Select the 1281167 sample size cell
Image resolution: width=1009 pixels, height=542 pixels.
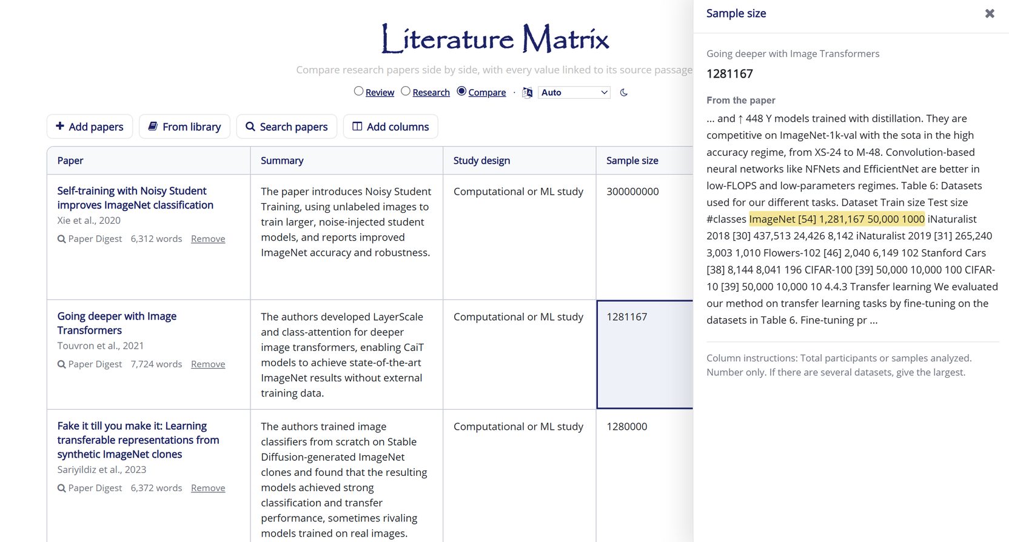point(645,355)
